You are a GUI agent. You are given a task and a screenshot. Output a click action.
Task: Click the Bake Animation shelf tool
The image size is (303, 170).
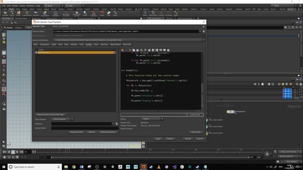point(94,14)
